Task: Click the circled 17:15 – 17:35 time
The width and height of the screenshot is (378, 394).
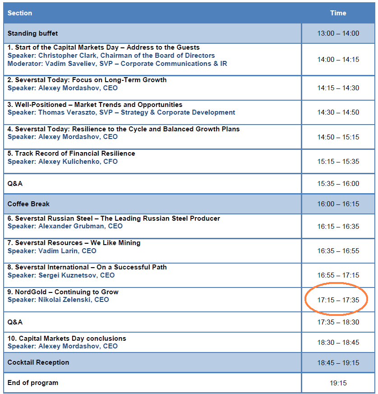Action: (x=338, y=300)
